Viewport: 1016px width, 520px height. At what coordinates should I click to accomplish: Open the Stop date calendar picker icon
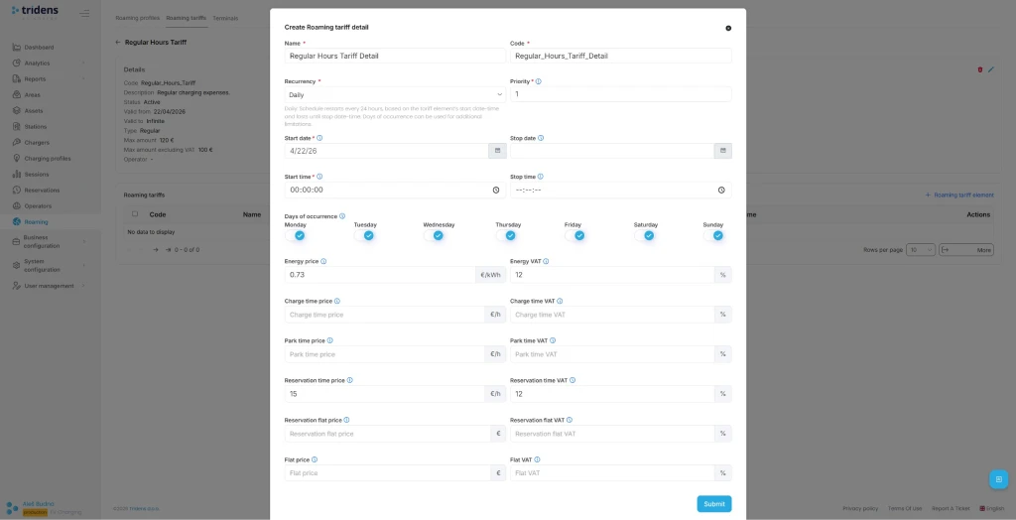tap(723, 151)
